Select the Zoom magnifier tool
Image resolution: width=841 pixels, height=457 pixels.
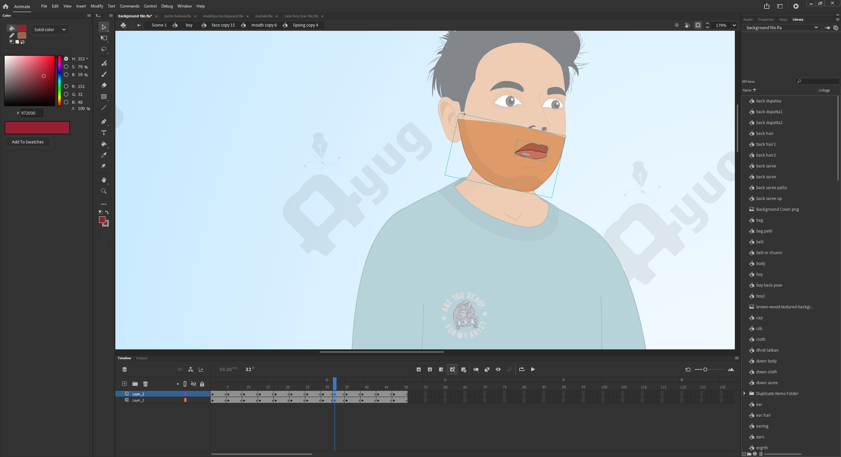(104, 191)
